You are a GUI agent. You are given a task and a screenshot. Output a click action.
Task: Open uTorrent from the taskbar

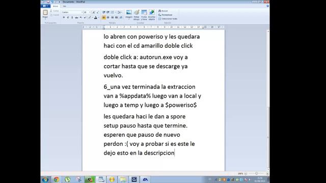pos(67,179)
